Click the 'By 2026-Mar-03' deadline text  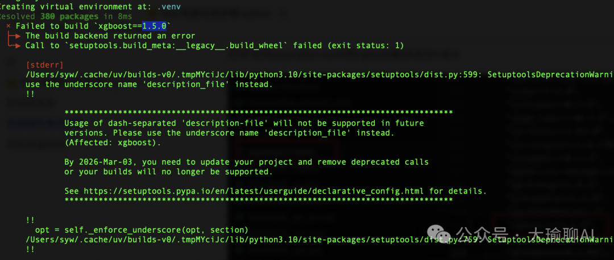(x=101, y=162)
